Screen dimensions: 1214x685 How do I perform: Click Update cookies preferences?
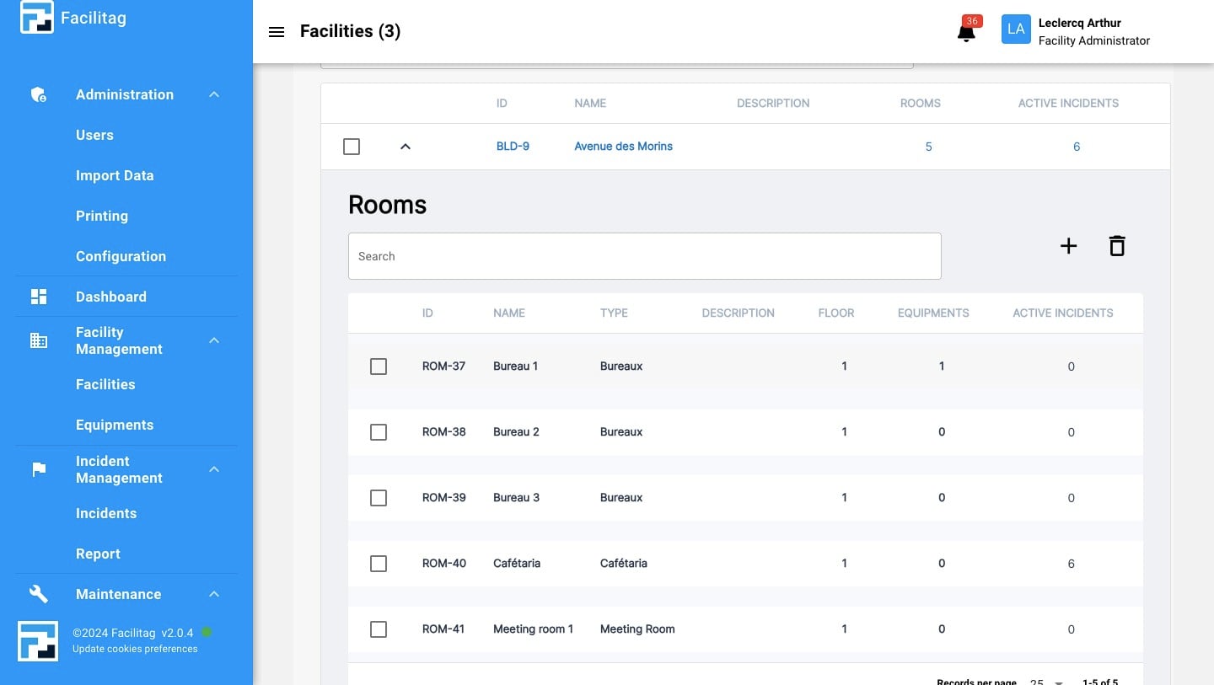point(135,649)
